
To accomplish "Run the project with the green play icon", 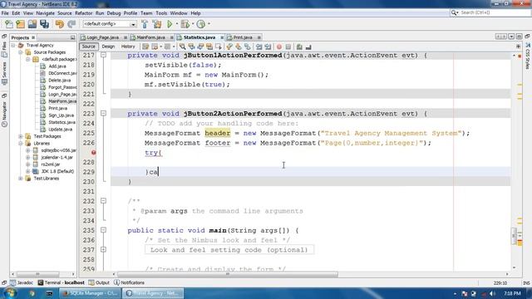I will (170, 24).
